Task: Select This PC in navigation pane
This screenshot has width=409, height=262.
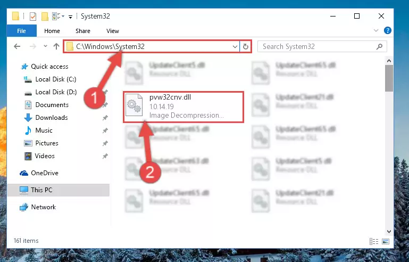Action: click(59, 190)
